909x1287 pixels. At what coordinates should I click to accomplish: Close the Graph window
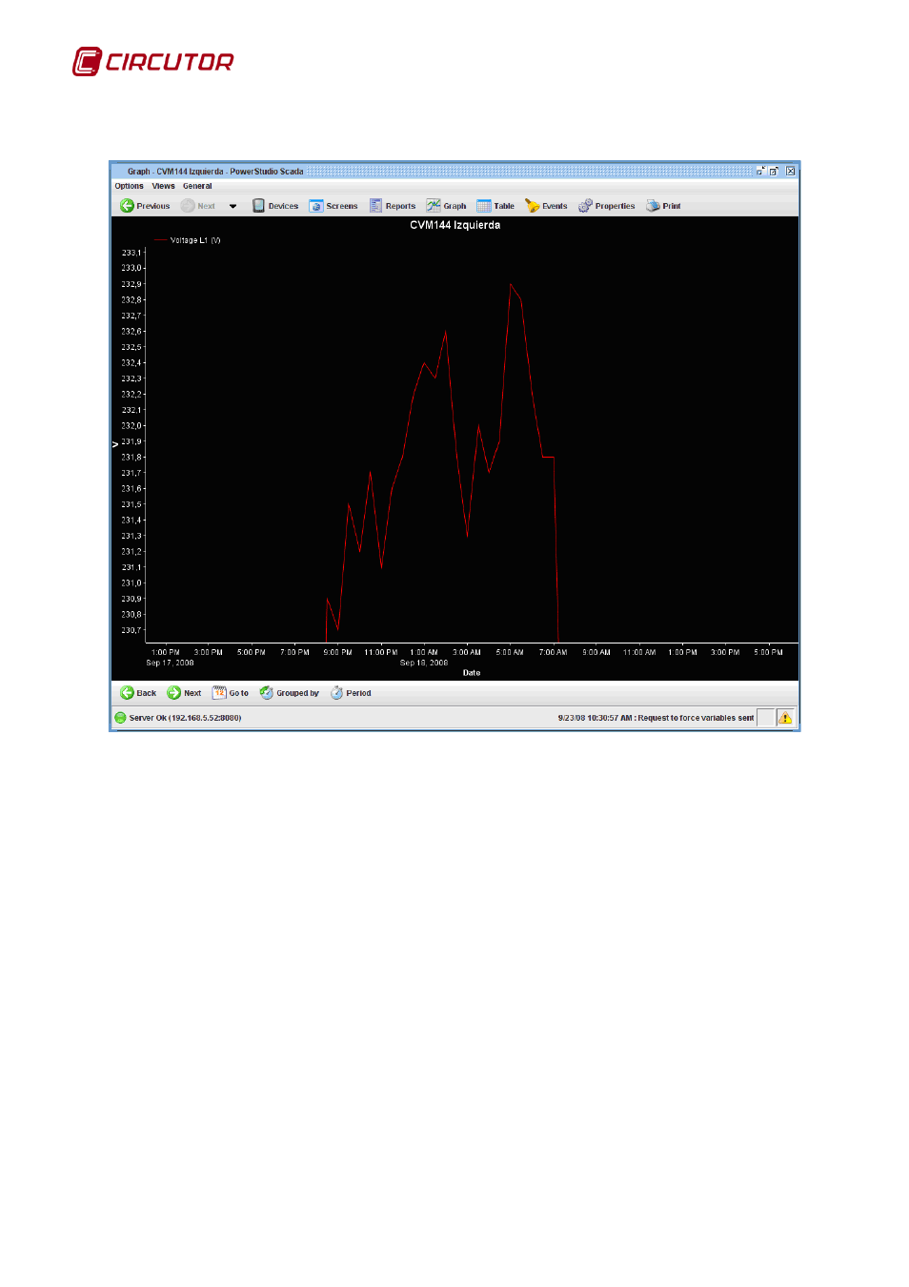pos(790,172)
